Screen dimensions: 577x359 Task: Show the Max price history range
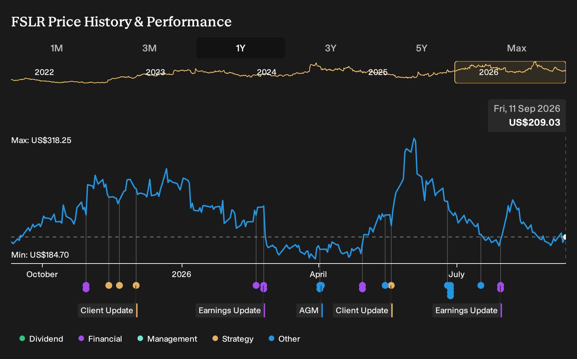coord(517,48)
